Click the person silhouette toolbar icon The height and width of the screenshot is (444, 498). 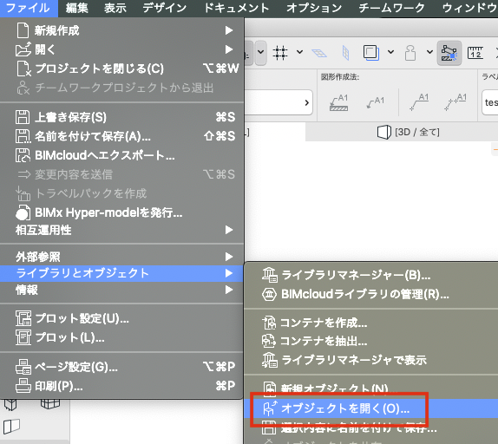[410, 52]
